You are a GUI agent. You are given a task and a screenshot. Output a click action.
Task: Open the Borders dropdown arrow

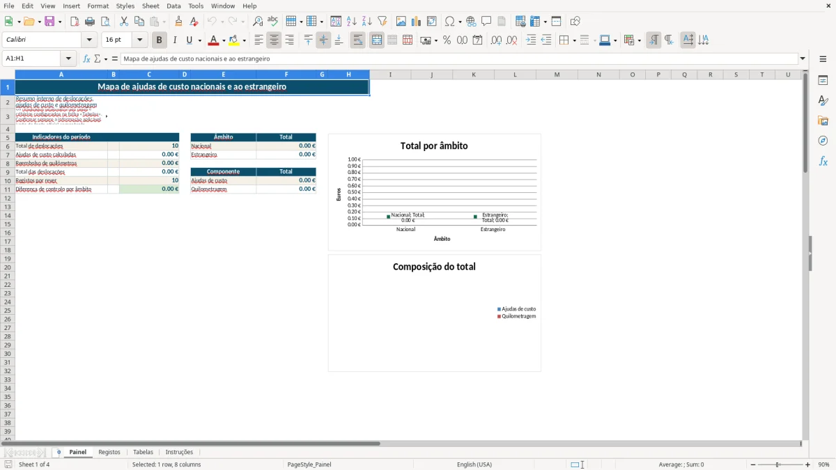pyautogui.click(x=574, y=40)
